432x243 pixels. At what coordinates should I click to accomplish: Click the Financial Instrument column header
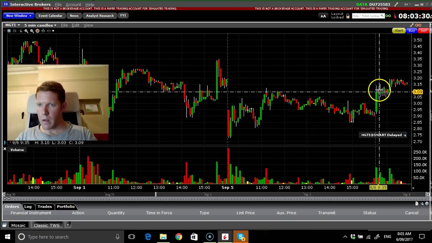click(31, 213)
